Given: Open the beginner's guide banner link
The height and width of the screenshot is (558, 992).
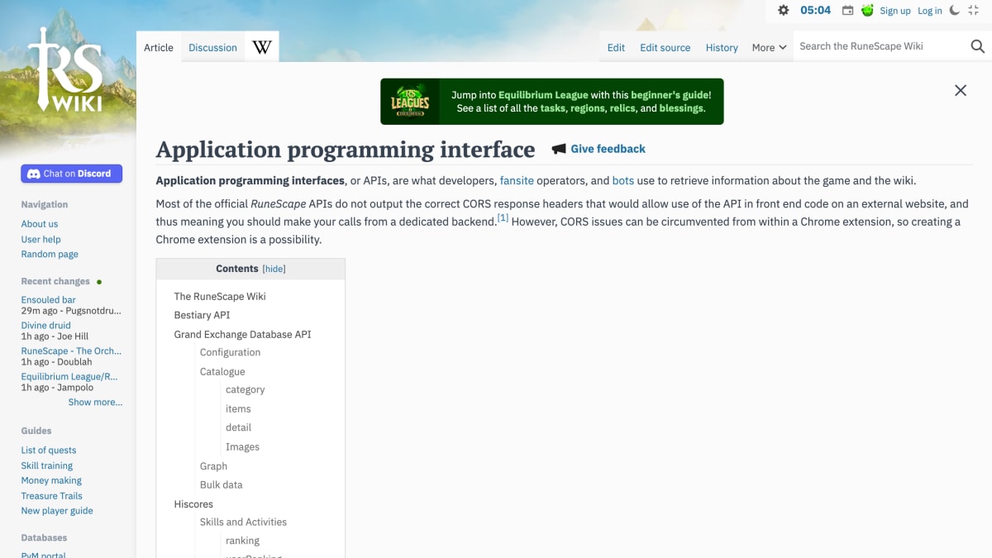Looking at the screenshot, I should [668, 95].
